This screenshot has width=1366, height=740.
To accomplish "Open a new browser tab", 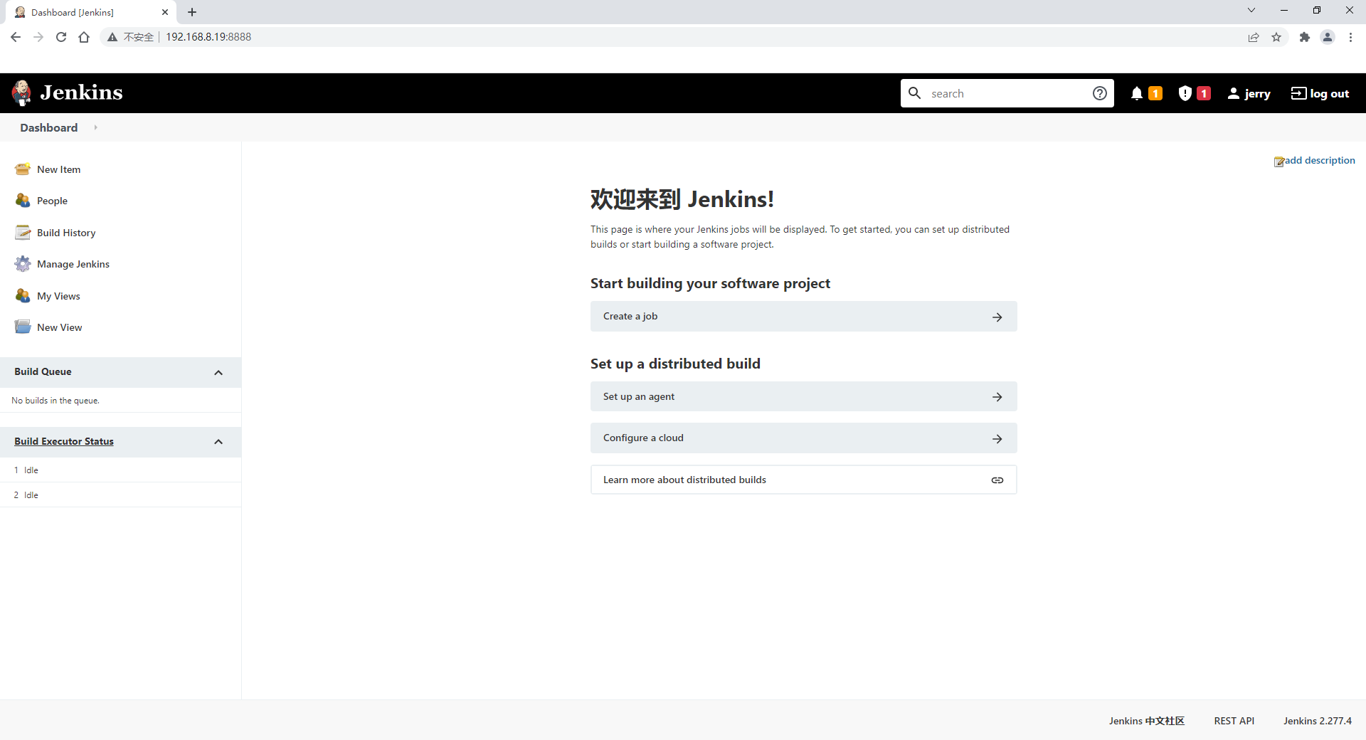I will point(192,12).
